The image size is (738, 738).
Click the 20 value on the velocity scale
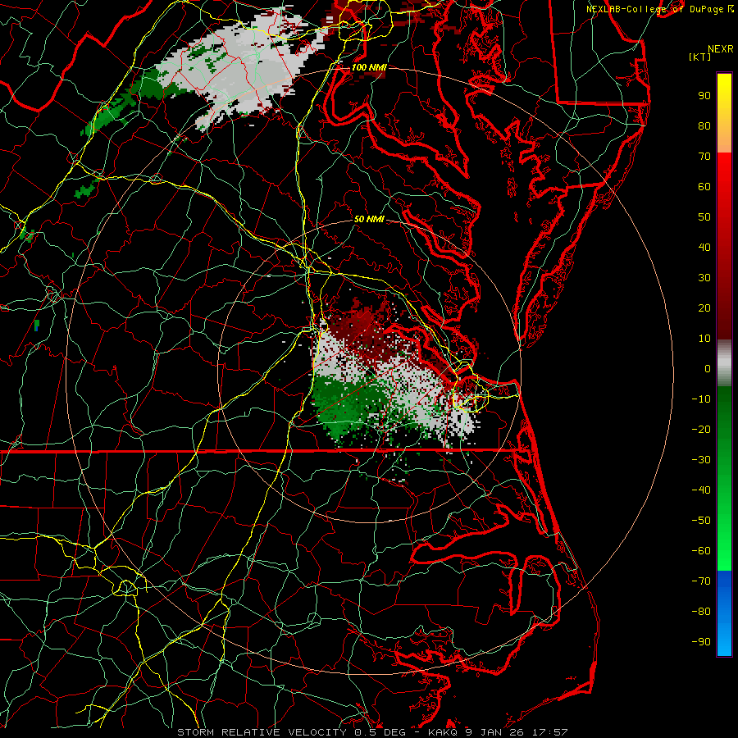704,308
